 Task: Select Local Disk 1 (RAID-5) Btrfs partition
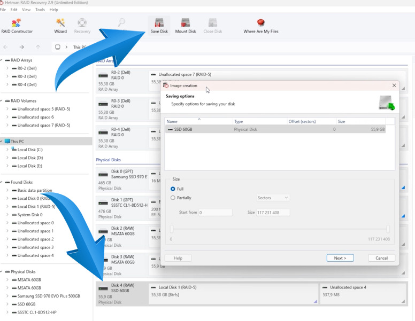[233, 294]
